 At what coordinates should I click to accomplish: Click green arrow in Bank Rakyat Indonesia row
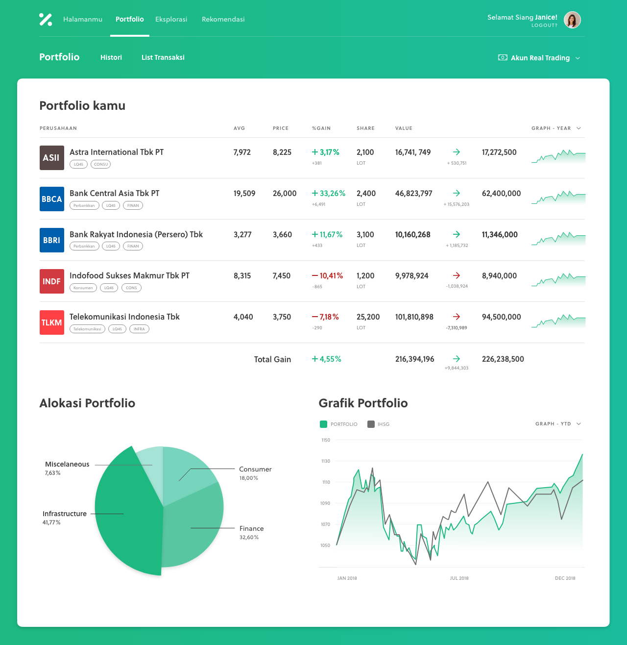click(457, 234)
